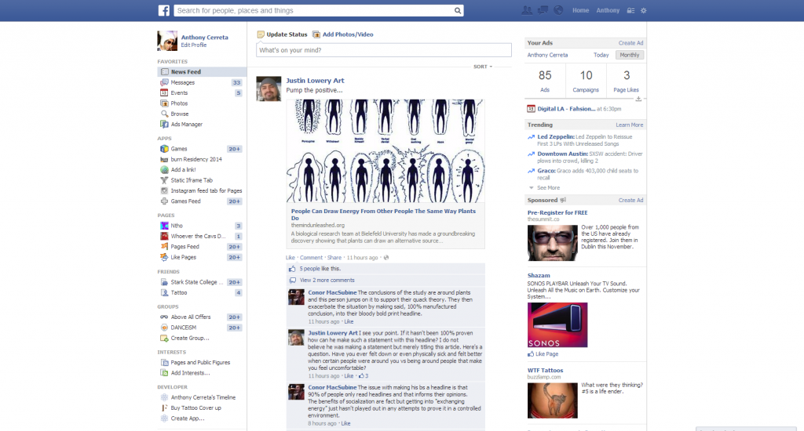Like the Justin Lowery Art post
This screenshot has width=804, height=431.
pos(291,258)
